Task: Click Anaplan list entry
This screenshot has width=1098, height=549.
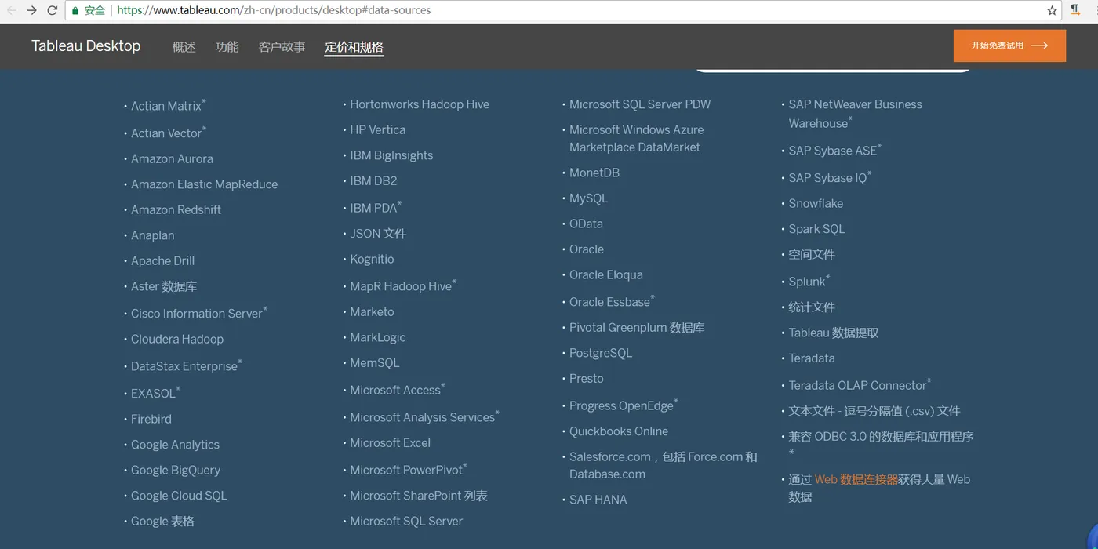Action: (x=153, y=235)
